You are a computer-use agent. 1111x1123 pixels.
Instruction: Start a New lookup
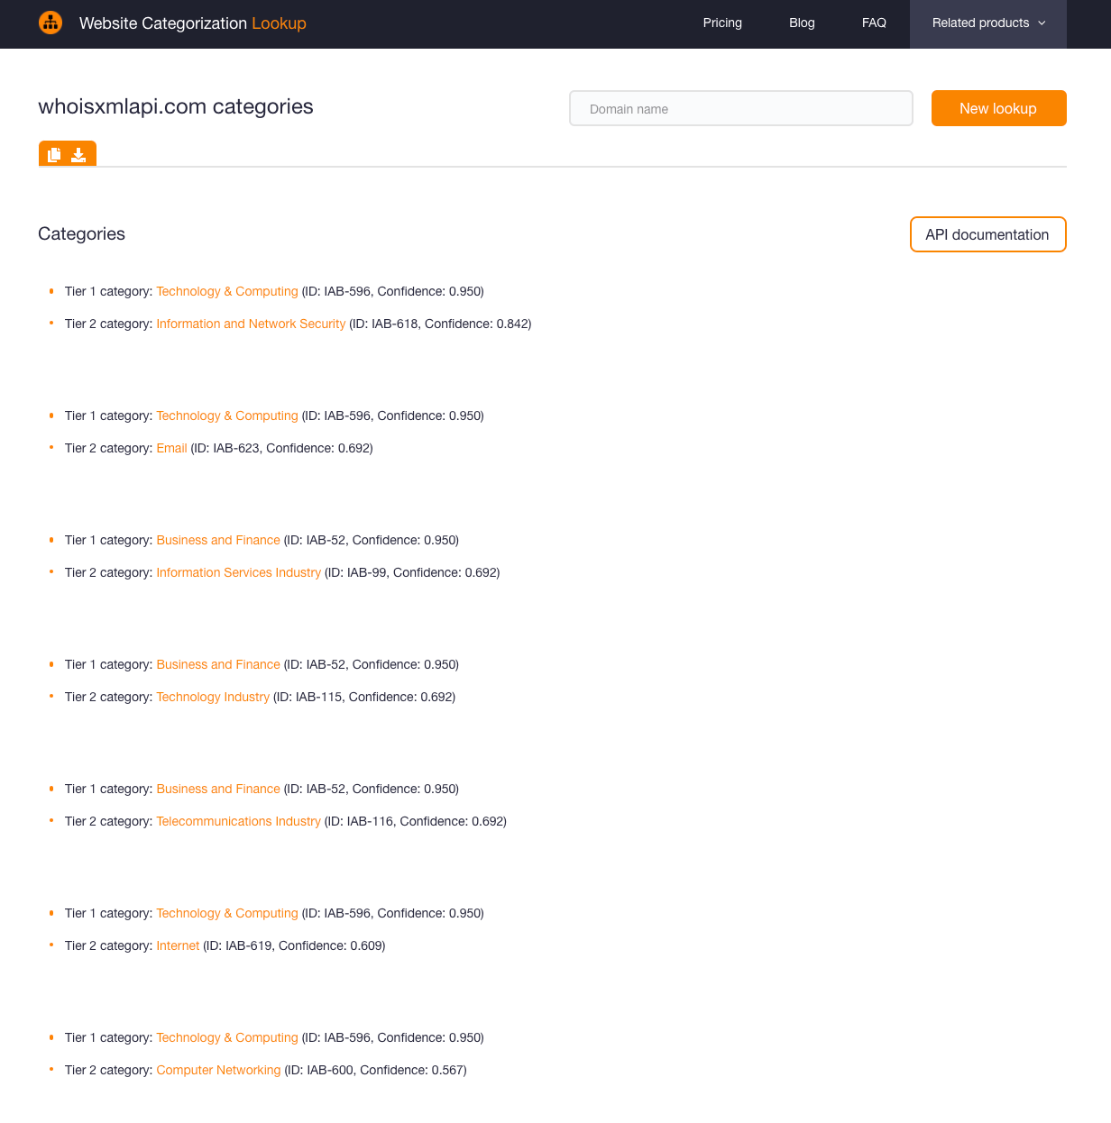(x=999, y=108)
